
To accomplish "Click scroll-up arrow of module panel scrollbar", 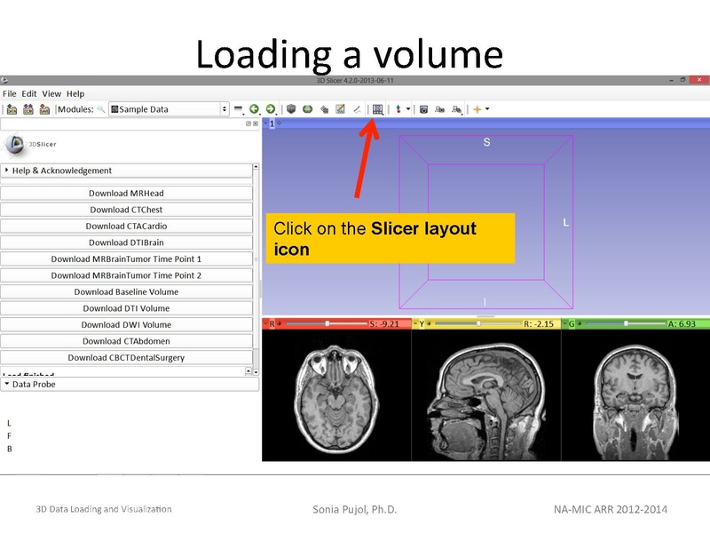I will click(256, 167).
